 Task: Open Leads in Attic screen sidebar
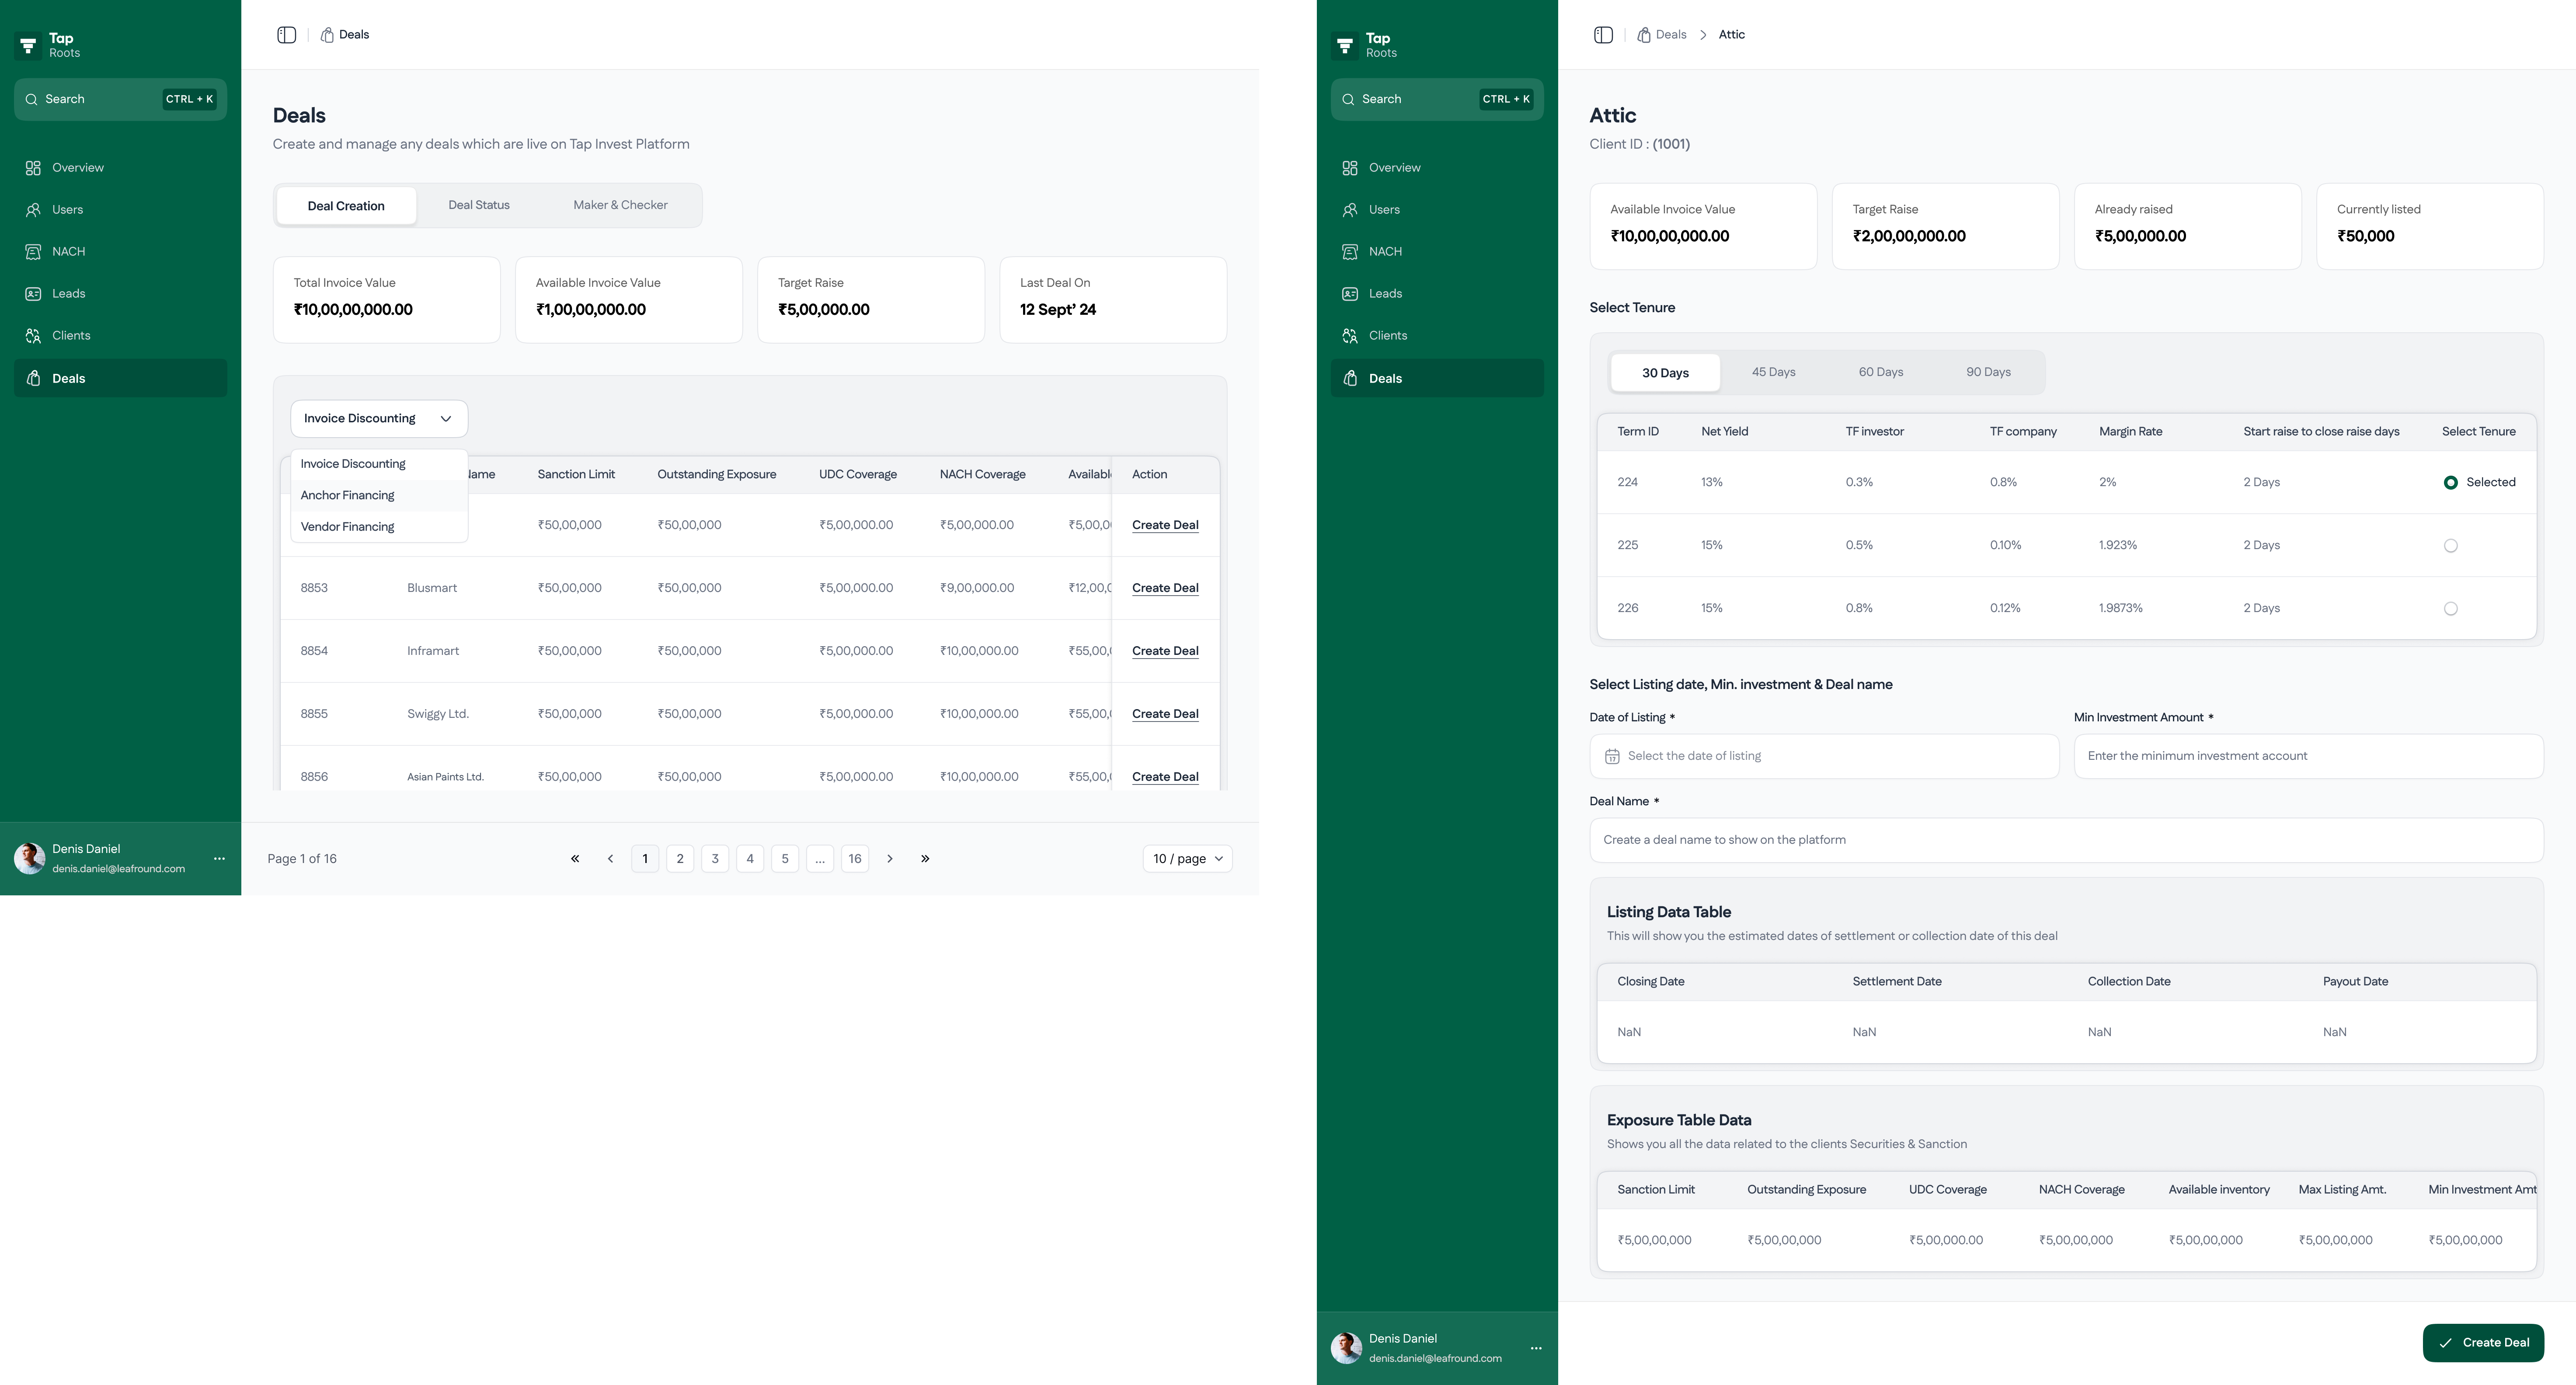(x=1437, y=294)
